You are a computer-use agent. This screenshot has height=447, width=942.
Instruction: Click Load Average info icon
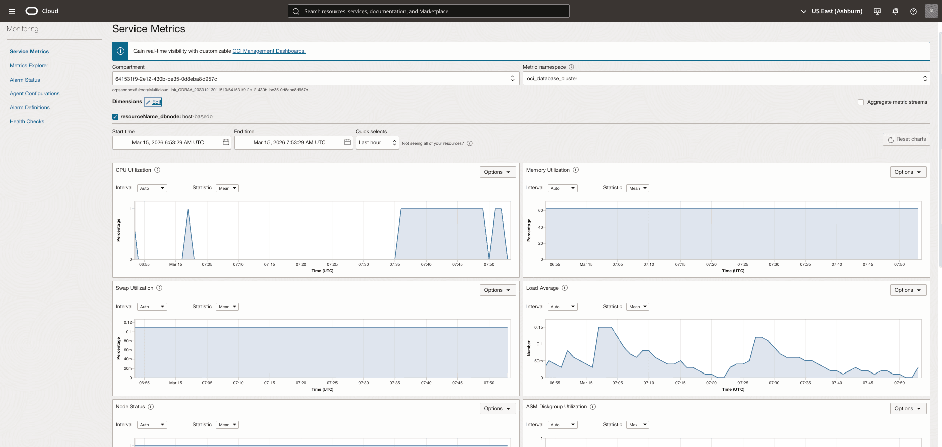coord(565,288)
